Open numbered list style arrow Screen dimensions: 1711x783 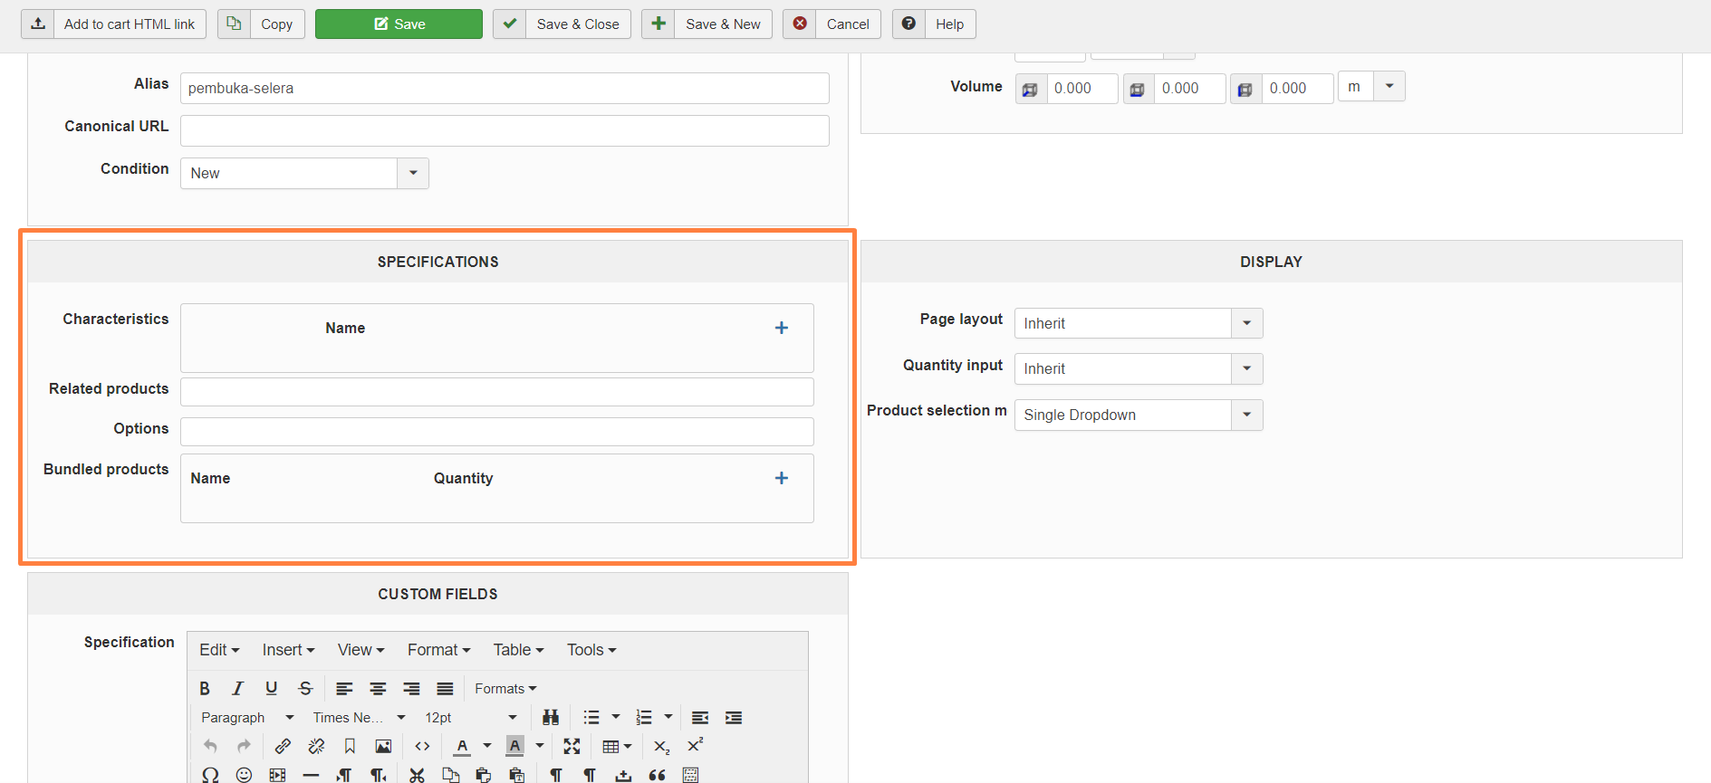click(668, 717)
